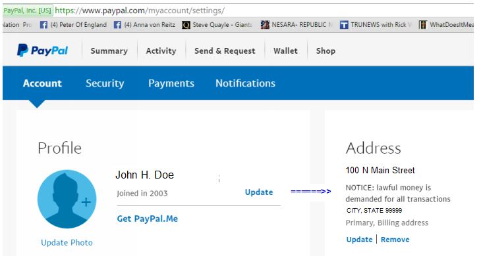Click the Primary, Billing address label
The width and height of the screenshot is (481, 256).
click(387, 223)
